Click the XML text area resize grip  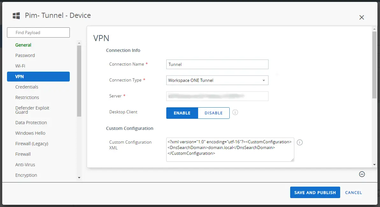292,160
